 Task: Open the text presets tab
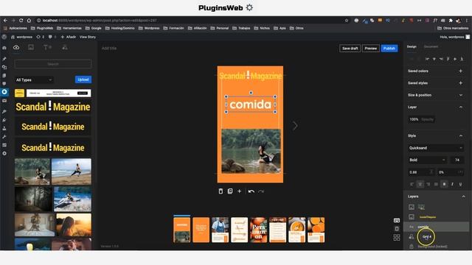click(47, 47)
